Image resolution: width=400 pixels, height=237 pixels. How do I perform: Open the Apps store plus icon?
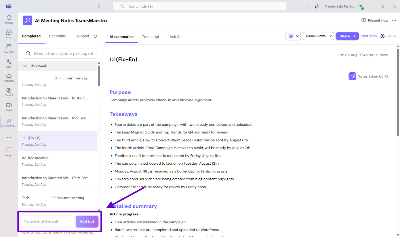(9, 152)
